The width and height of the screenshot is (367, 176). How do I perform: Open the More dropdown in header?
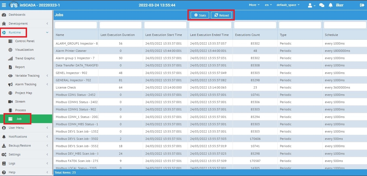pyautogui.click(x=254, y=5)
